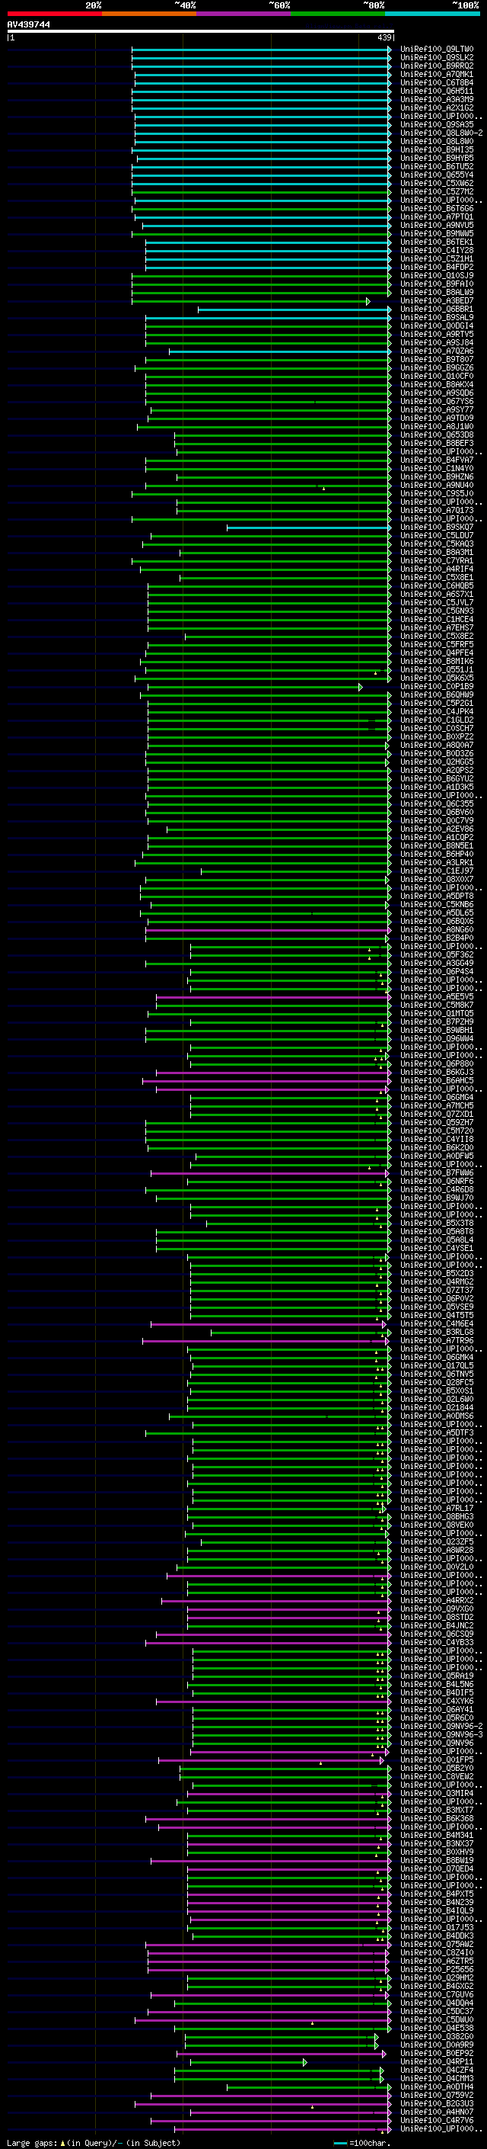The image size is (487, 2149).
Task: Select hit label UniRef100_B6TU52
Action: 436,167
